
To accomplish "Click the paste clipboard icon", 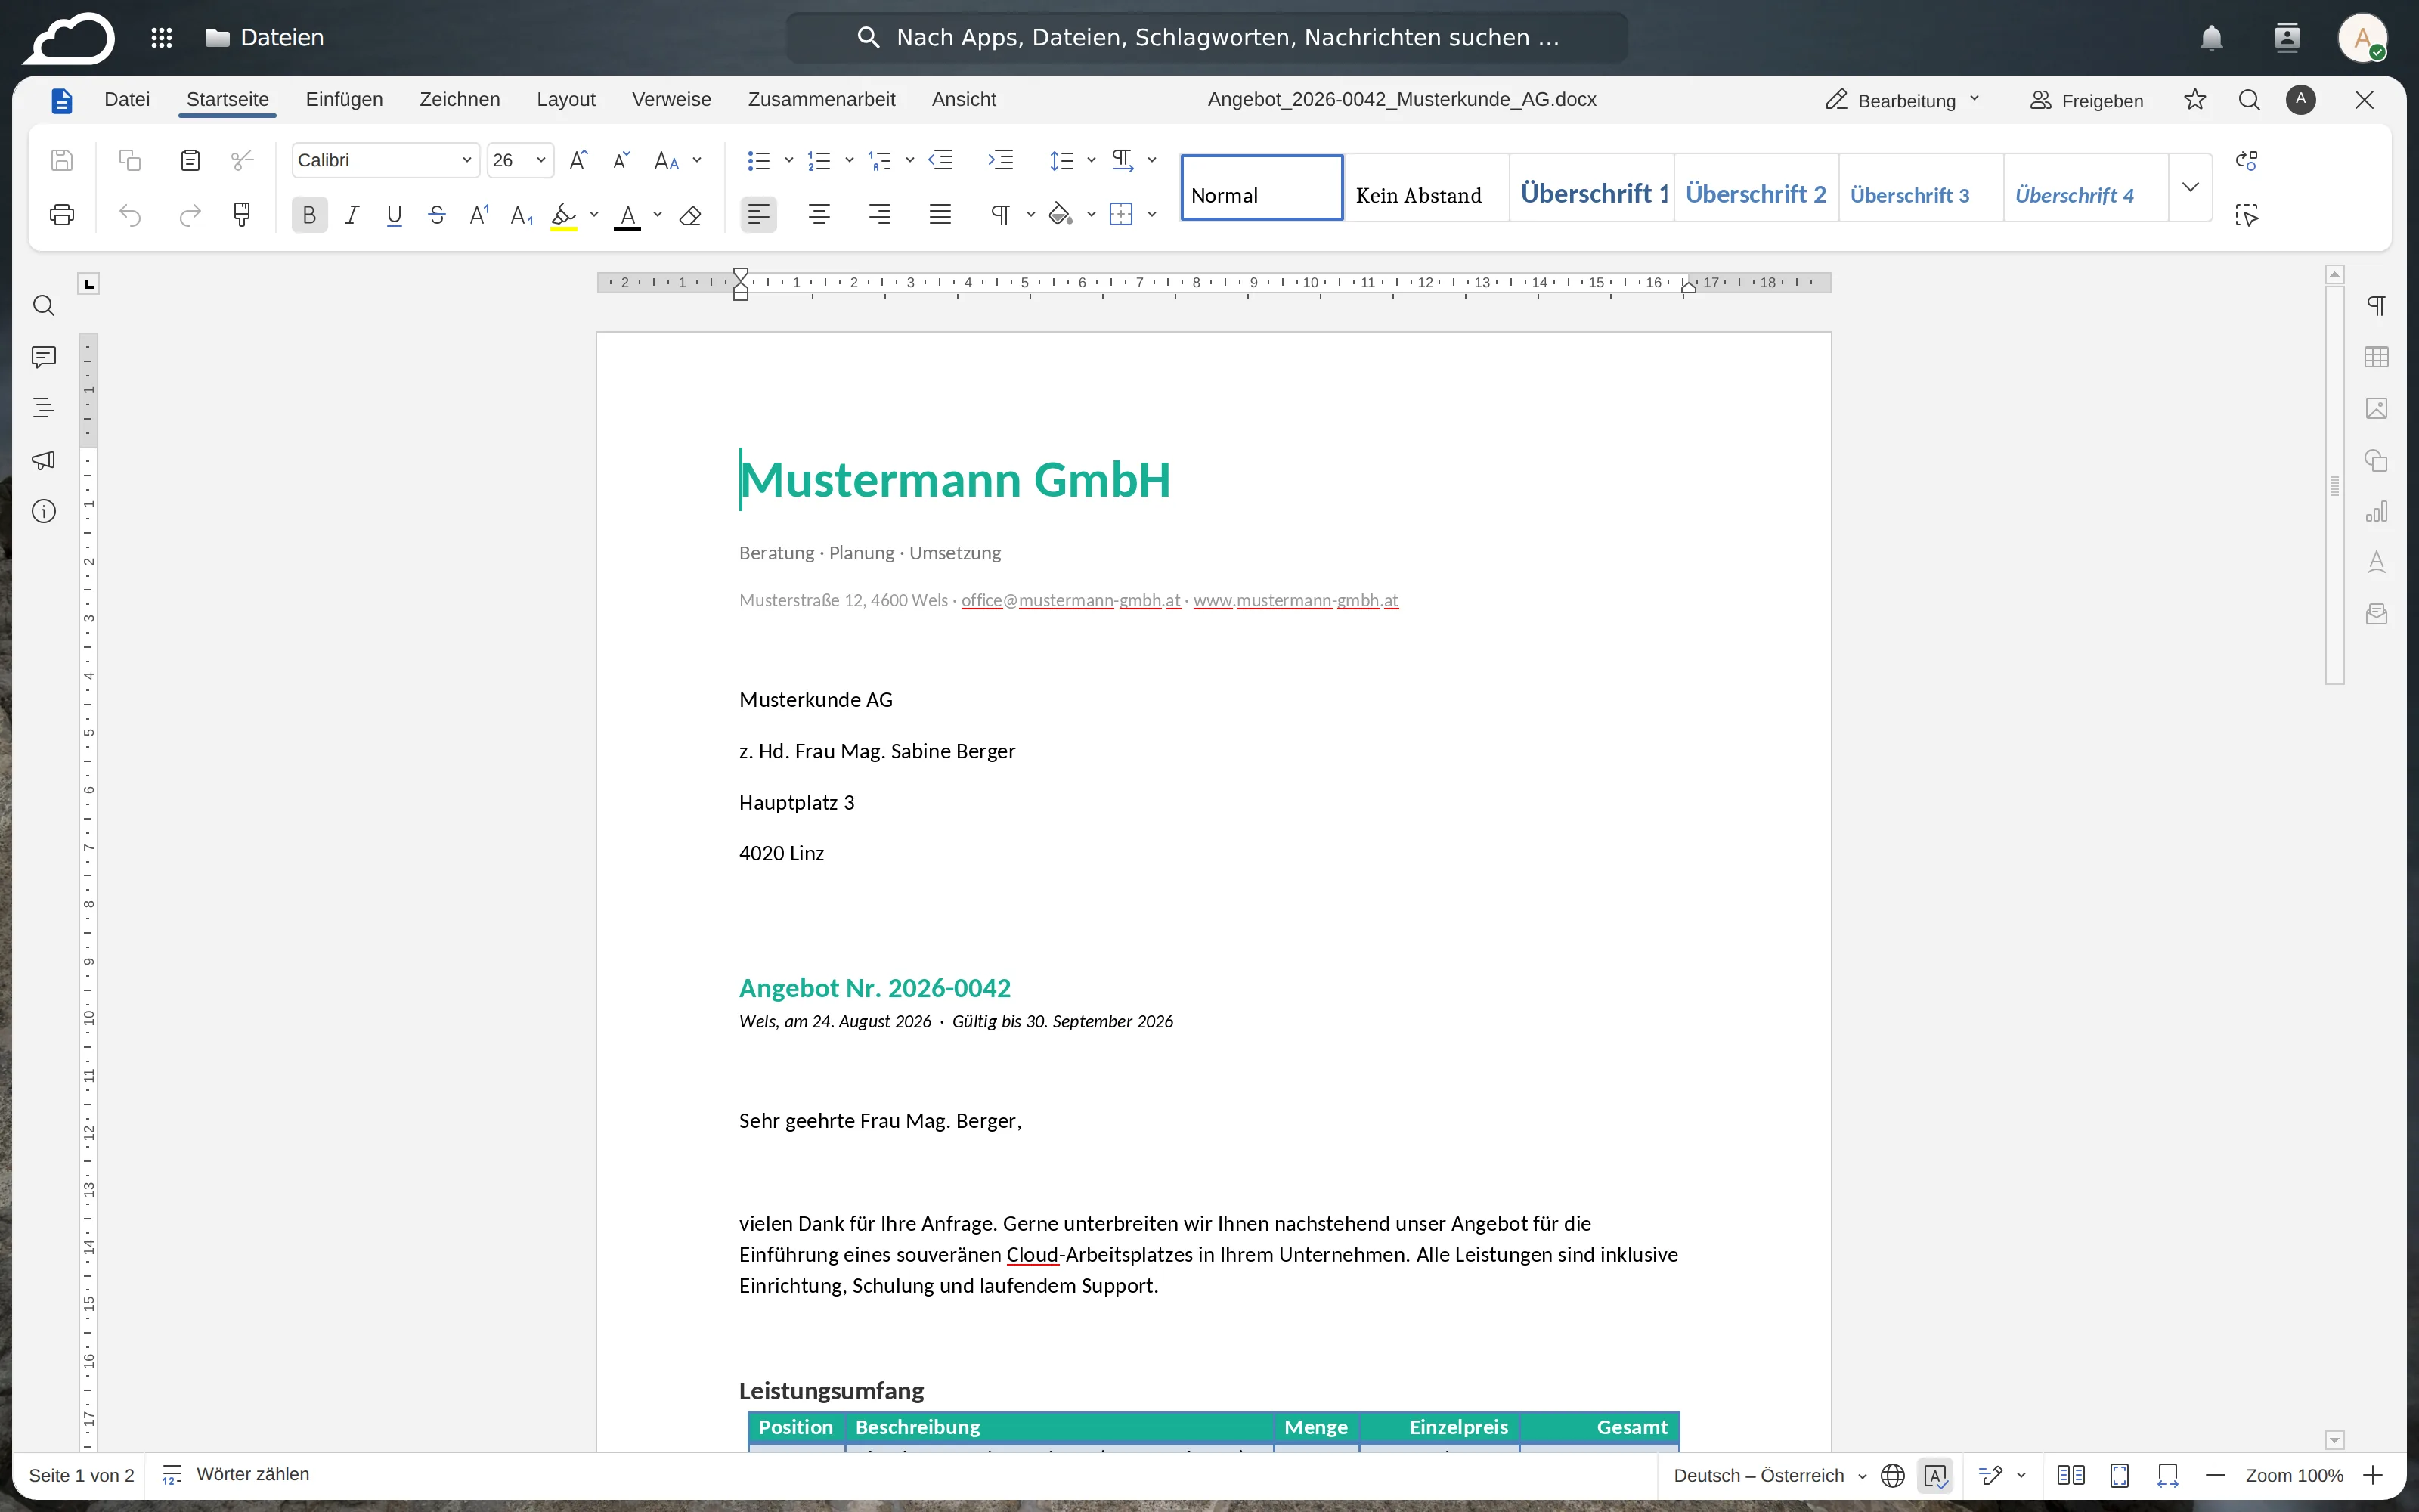I will 190,160.
